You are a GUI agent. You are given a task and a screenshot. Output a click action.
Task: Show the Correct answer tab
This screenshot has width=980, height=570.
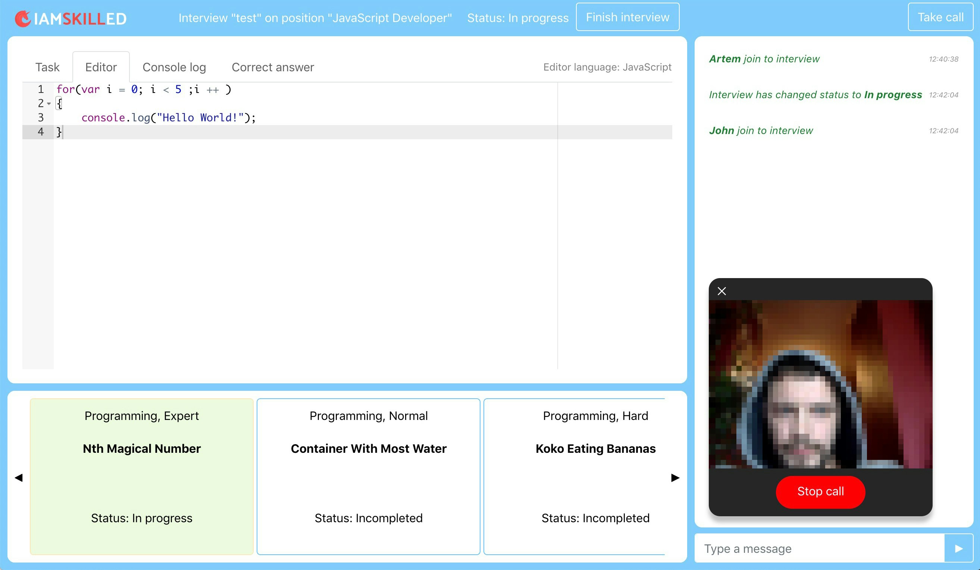(x=273, y=67)
